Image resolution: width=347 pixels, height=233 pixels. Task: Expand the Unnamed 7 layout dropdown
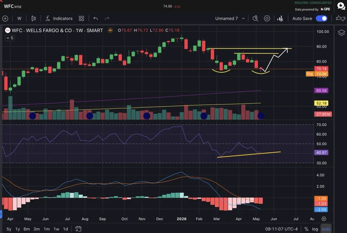[x=230, y=18]
